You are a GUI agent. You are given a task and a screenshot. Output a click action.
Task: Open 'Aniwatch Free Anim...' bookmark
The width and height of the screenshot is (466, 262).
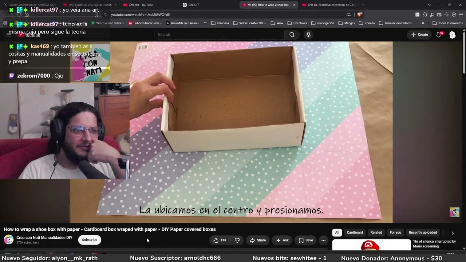(182, 23)
